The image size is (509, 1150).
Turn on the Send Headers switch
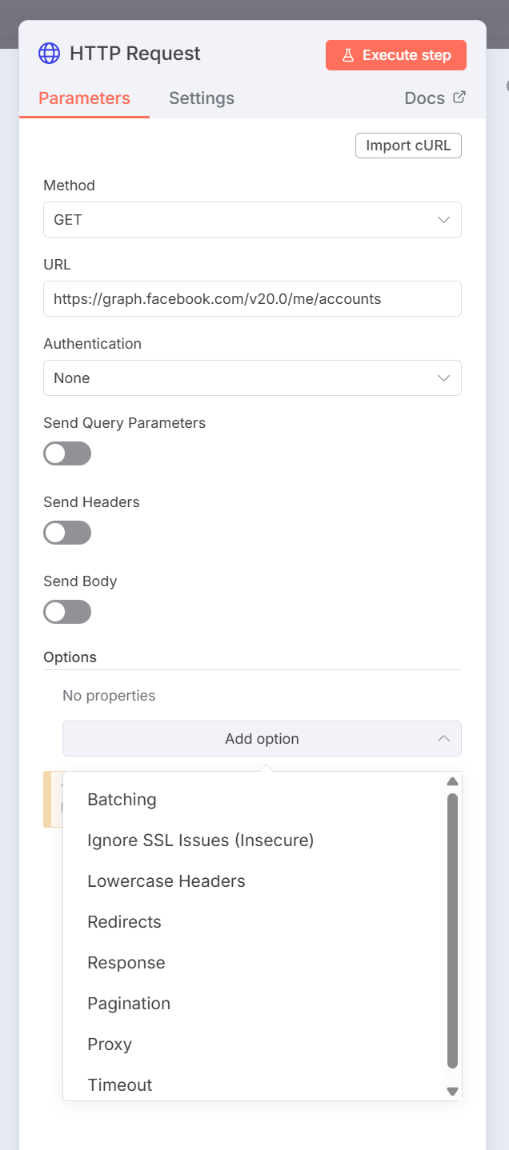(x=67, y=533)
